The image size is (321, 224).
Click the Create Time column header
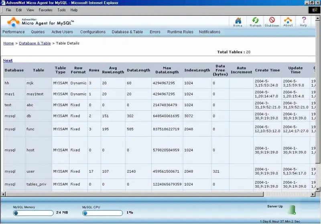[x=267, y=70]
